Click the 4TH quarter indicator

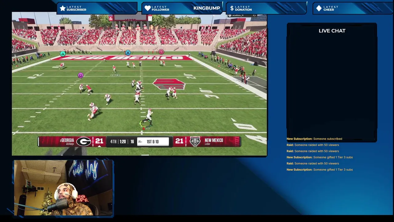113,142
